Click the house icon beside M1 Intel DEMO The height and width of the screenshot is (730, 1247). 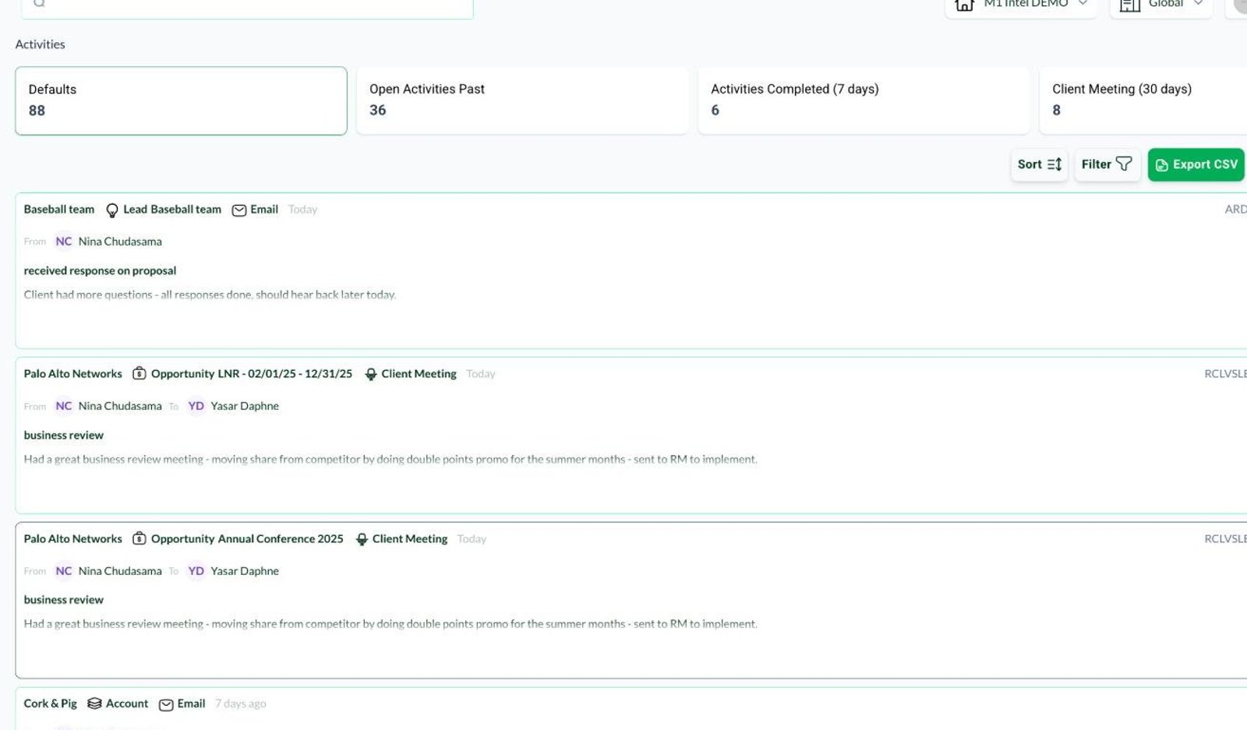coord(964,5)
